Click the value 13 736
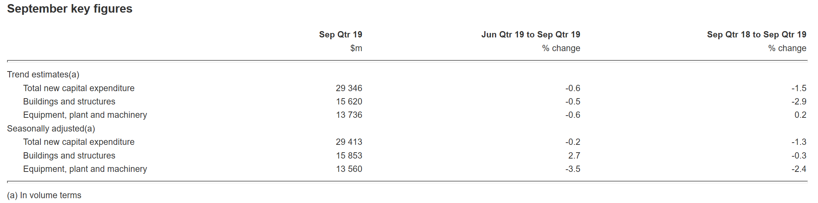This screenshot has width=818, height=203. coord(349,115)
